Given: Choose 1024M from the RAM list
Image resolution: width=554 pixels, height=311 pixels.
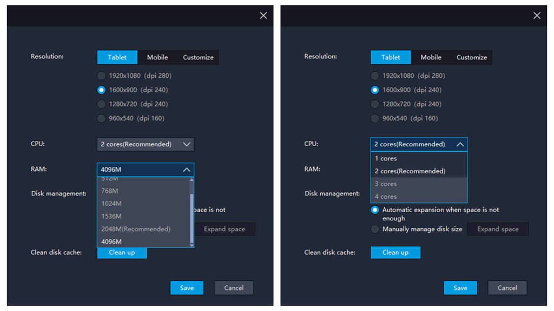Looking at the screenshot, I should [113, 204].
